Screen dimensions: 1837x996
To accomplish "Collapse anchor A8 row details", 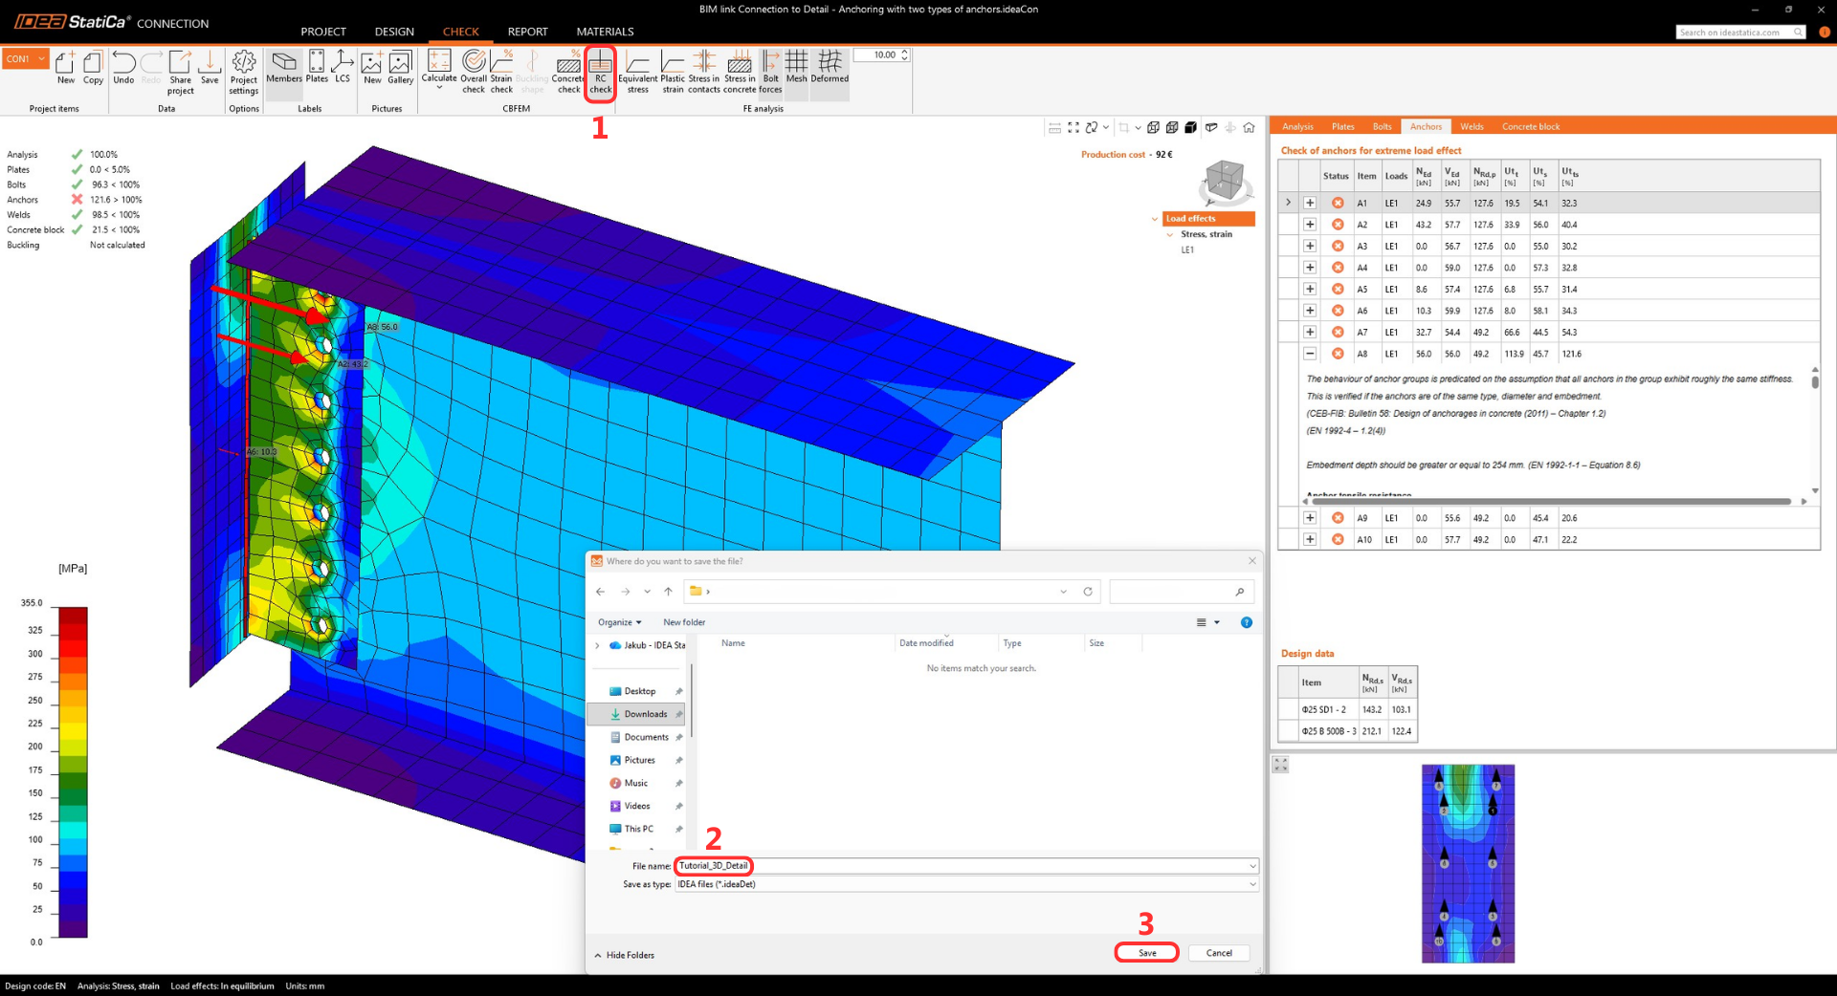I will [1310, 354].
